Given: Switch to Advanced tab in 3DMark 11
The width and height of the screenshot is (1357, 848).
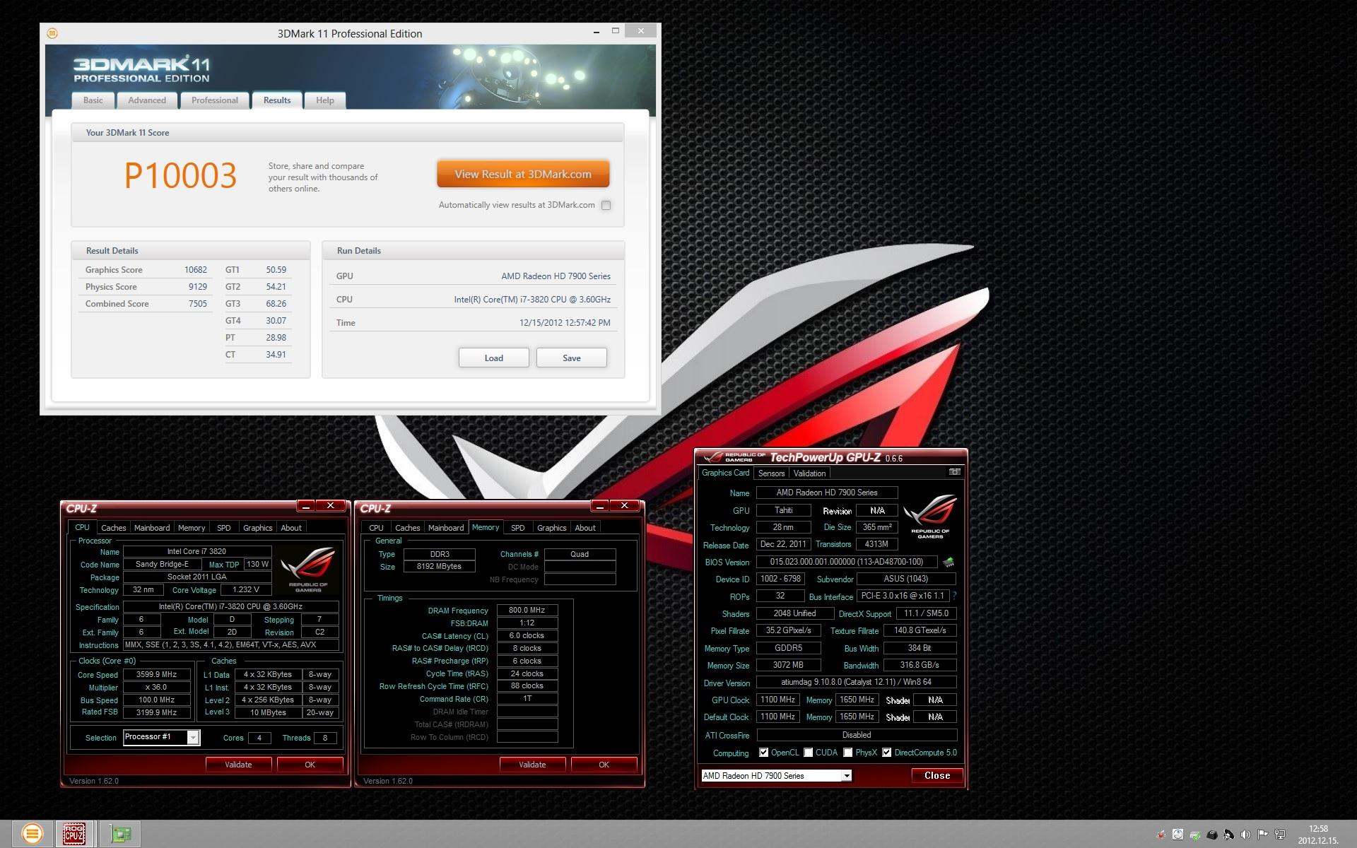Looking at the screenshot, I should [147, 100].
